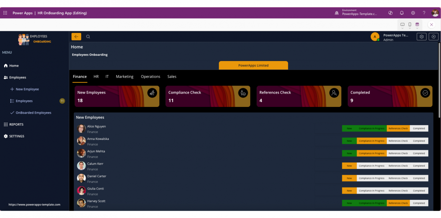The image size is (441, 218).
Task: Open the app settings gear beside Admin
Action: (x=421, y=37)
